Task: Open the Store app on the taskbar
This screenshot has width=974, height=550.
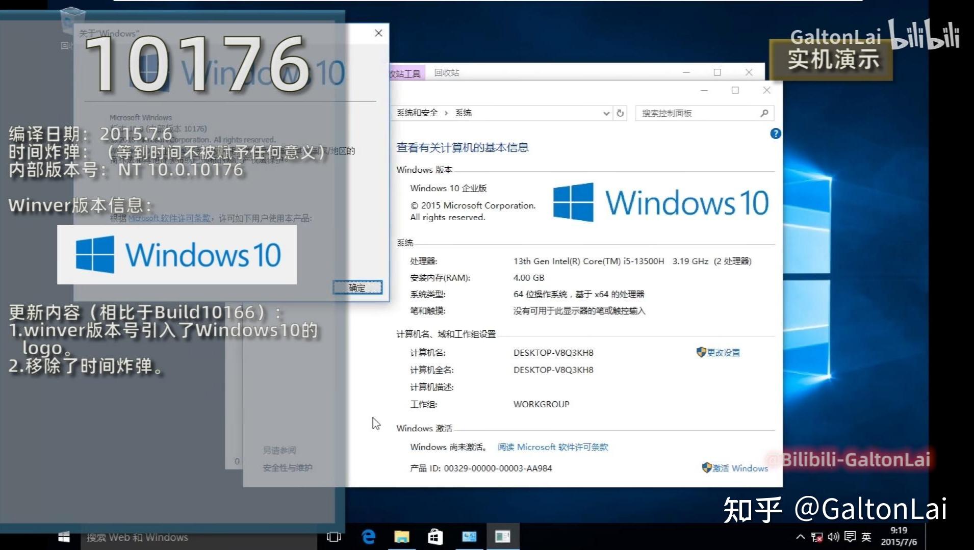Action: click(x=435, y=537)
